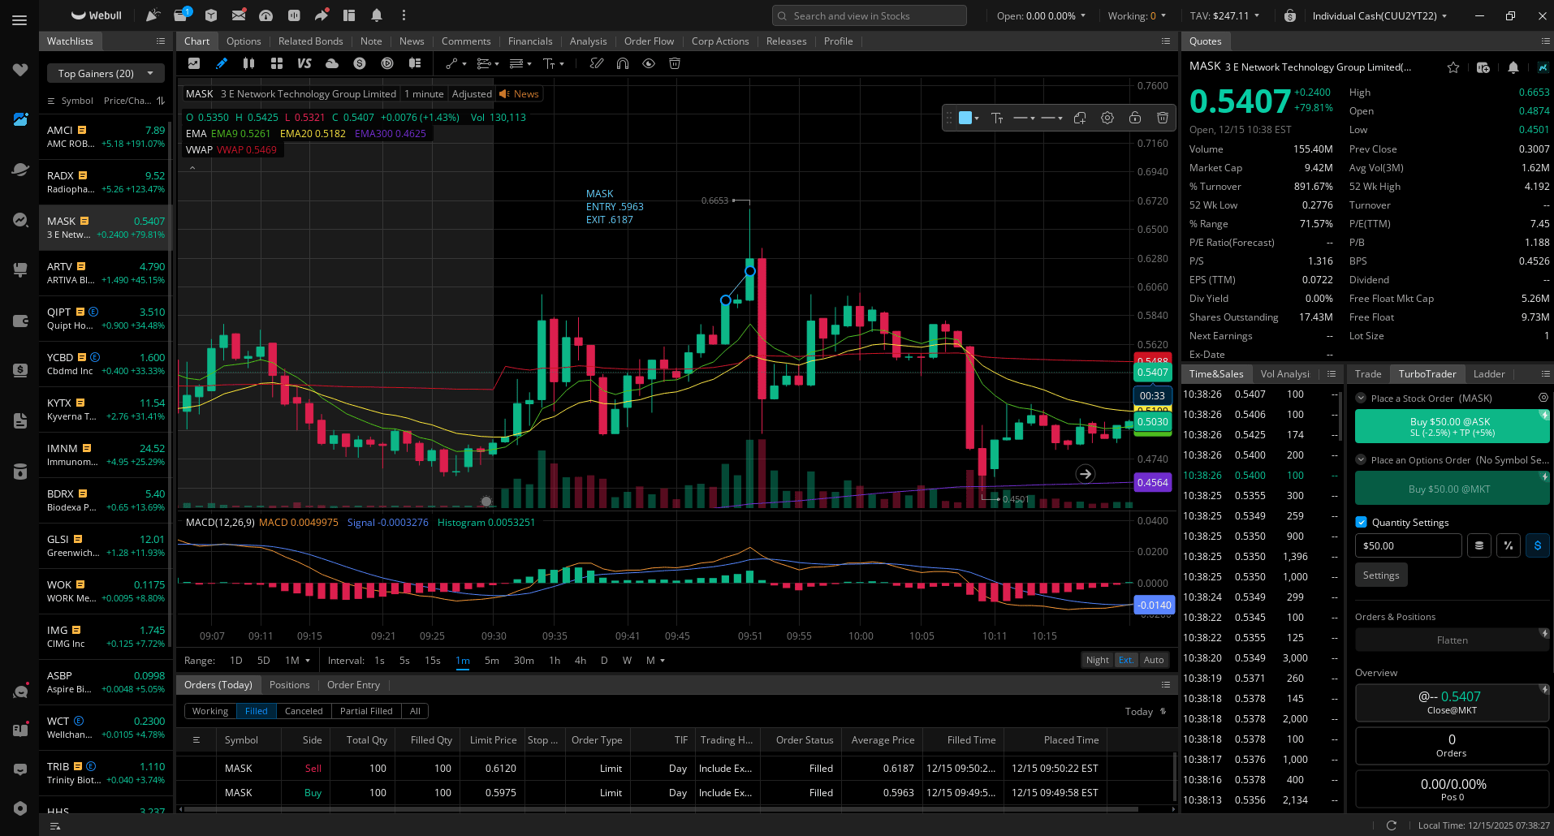The height and width of the screenshot is (836, 1554).
Task: Open the Order Flow tab
Action: coord(649,41)
